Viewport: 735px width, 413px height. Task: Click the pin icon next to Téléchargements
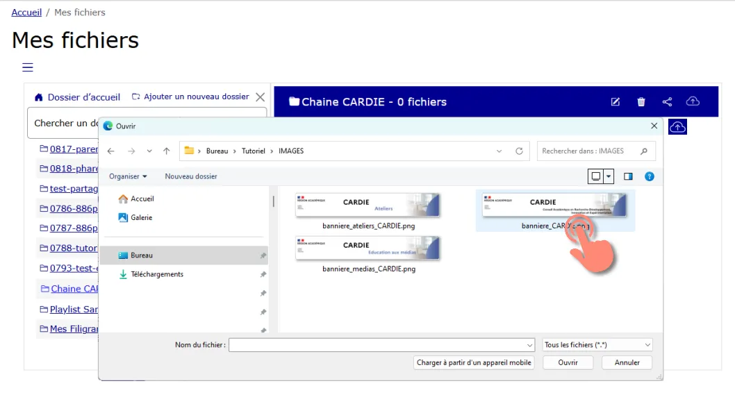263,274
